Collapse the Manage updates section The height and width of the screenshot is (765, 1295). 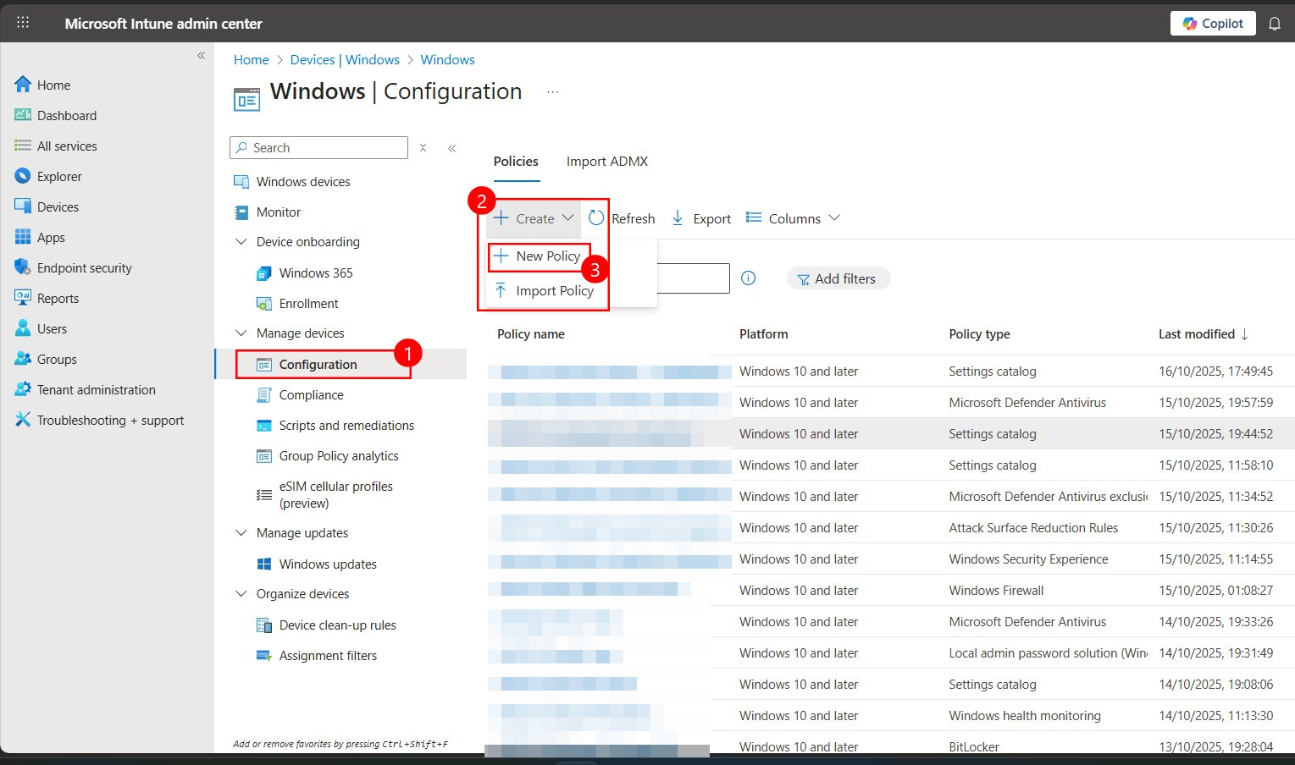click(x=241, y=533)
